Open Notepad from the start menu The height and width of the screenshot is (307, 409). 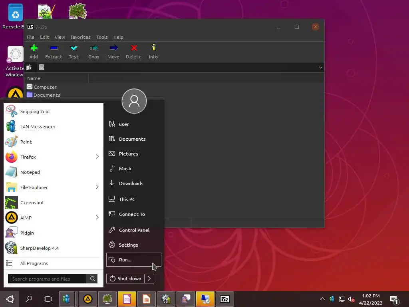pyautogui.click(x=54, y=172)
